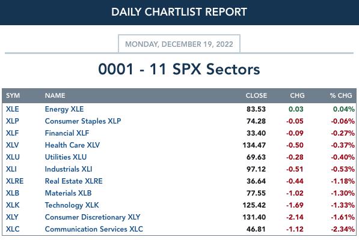Click the XLI symbol link

[11, 169]
